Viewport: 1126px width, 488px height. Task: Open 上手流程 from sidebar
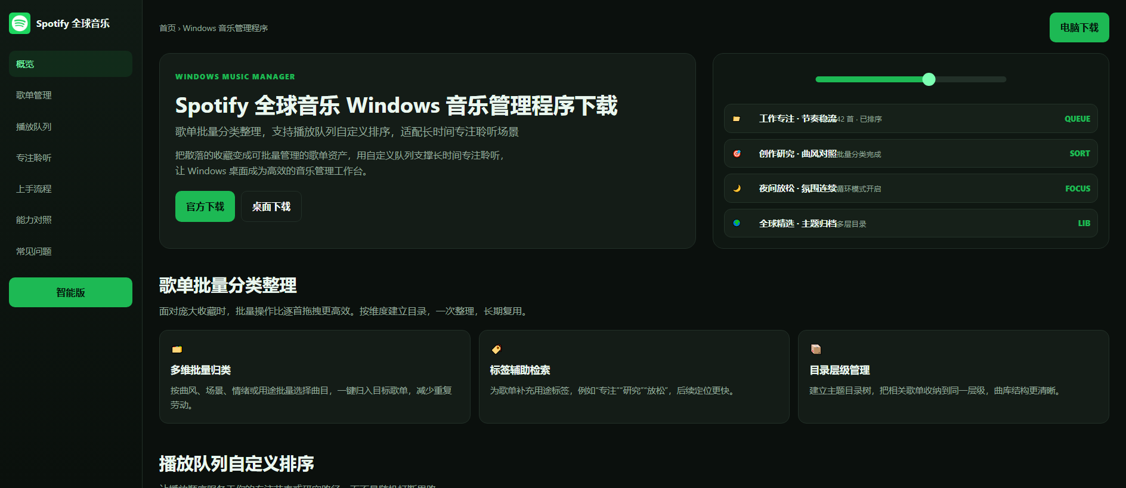(70, 189)
